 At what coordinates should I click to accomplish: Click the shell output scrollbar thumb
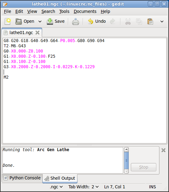point(126,160)
